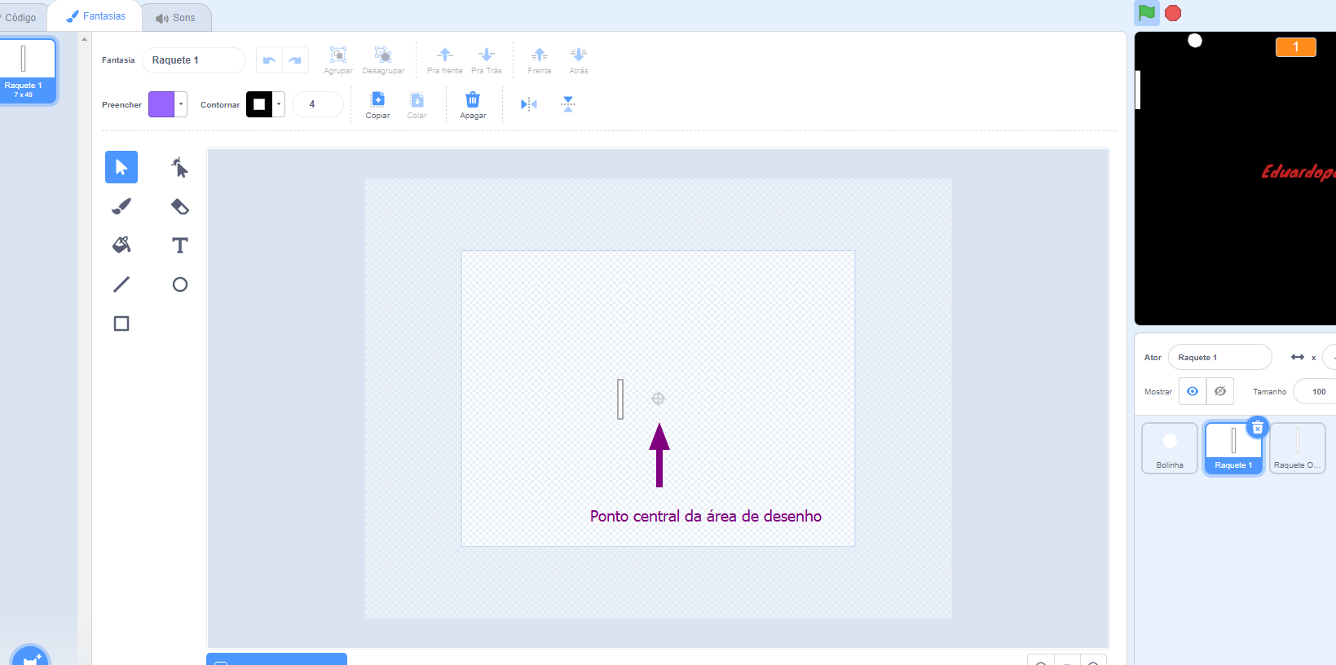Select the arrow Select tool

click(x=121, y=167)
